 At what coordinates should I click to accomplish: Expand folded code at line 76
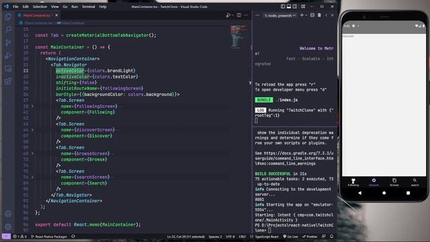click(32, 177)
